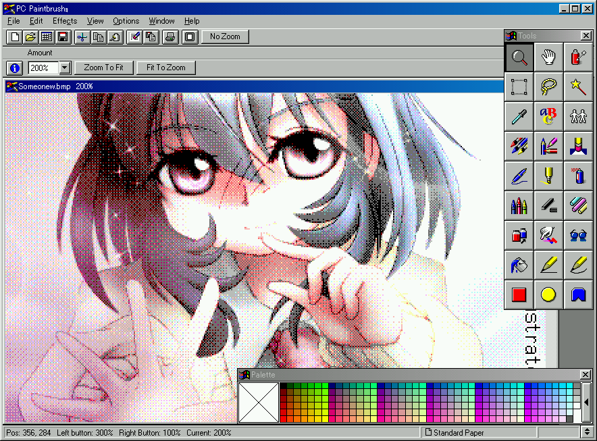
Task: Select the yellow pencil curve tool
Action: [578, 265]
